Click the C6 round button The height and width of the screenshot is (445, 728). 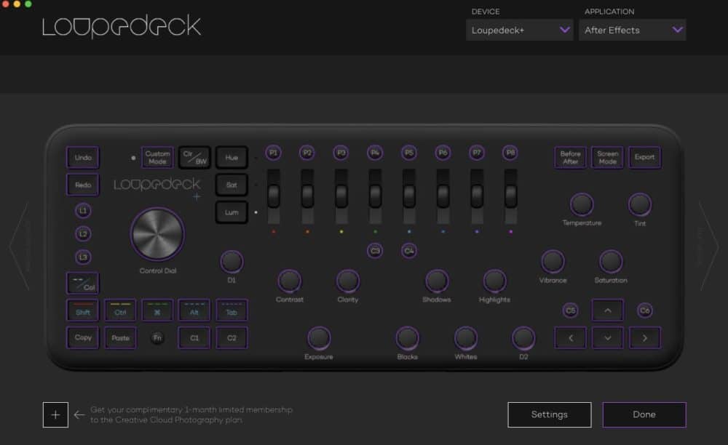coord(644,310)
